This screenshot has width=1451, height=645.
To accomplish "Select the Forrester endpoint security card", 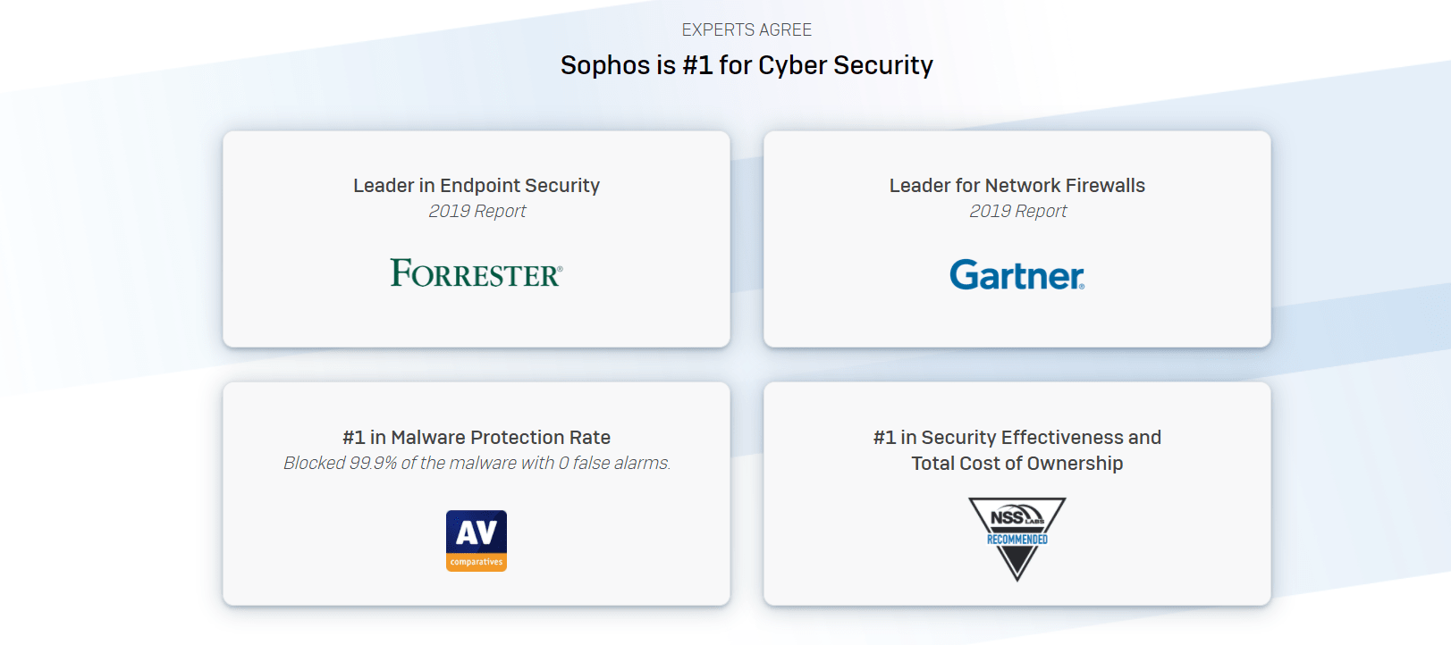I will coord(477,239).
